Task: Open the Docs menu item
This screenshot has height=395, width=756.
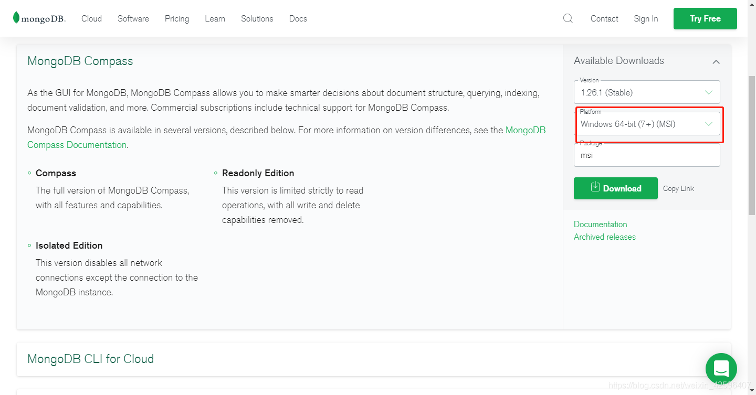Action: pos(298,18)
